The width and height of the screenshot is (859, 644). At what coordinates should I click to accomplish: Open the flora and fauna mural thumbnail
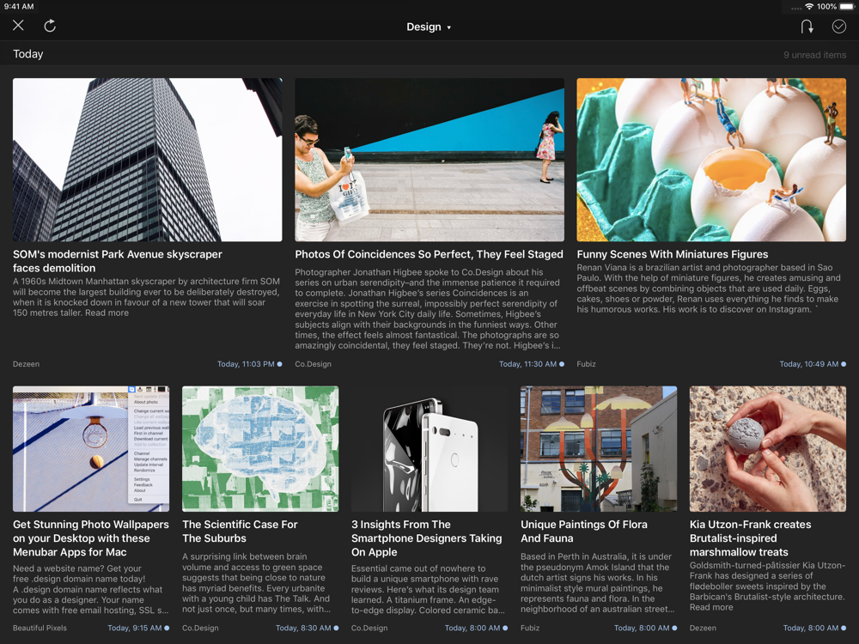coord(599,449)
